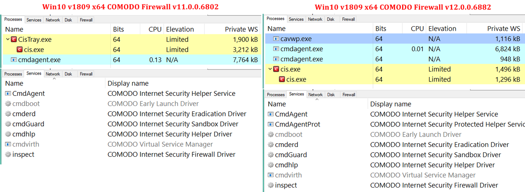
Task: Click cmdvirth service icon in v11 services list
Action: click(8, 144)
